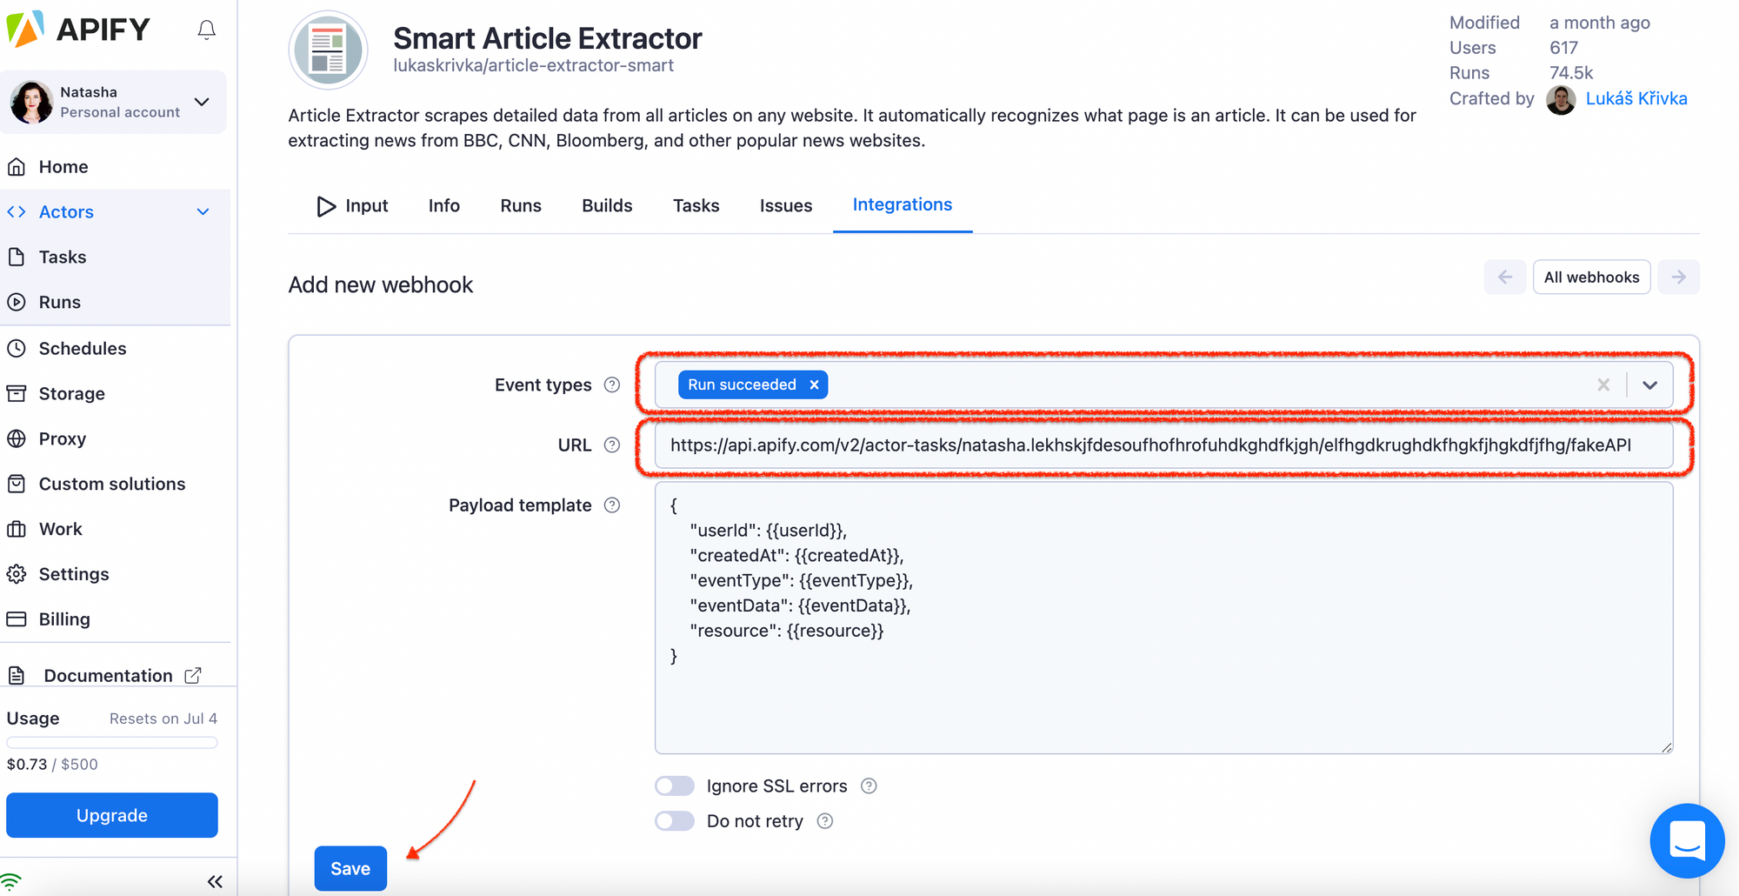This screenshot has width=1739, height=896.
Task: Select the Actors sidebar icon
Action: 17,211
